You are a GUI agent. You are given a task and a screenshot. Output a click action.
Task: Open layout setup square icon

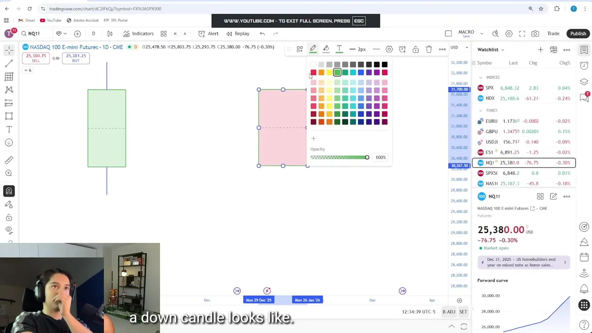click(448, 33)
